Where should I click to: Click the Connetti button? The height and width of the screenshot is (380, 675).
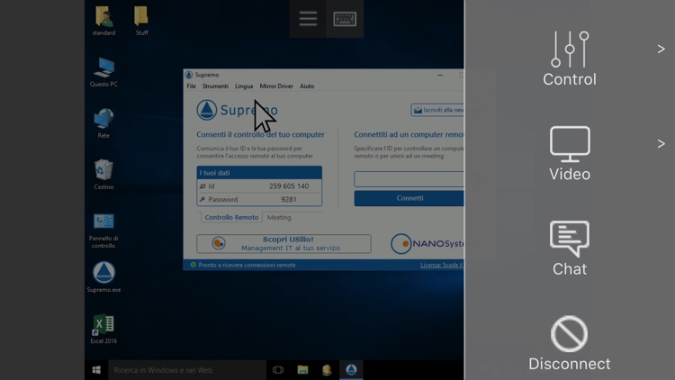tap(409, 198)
